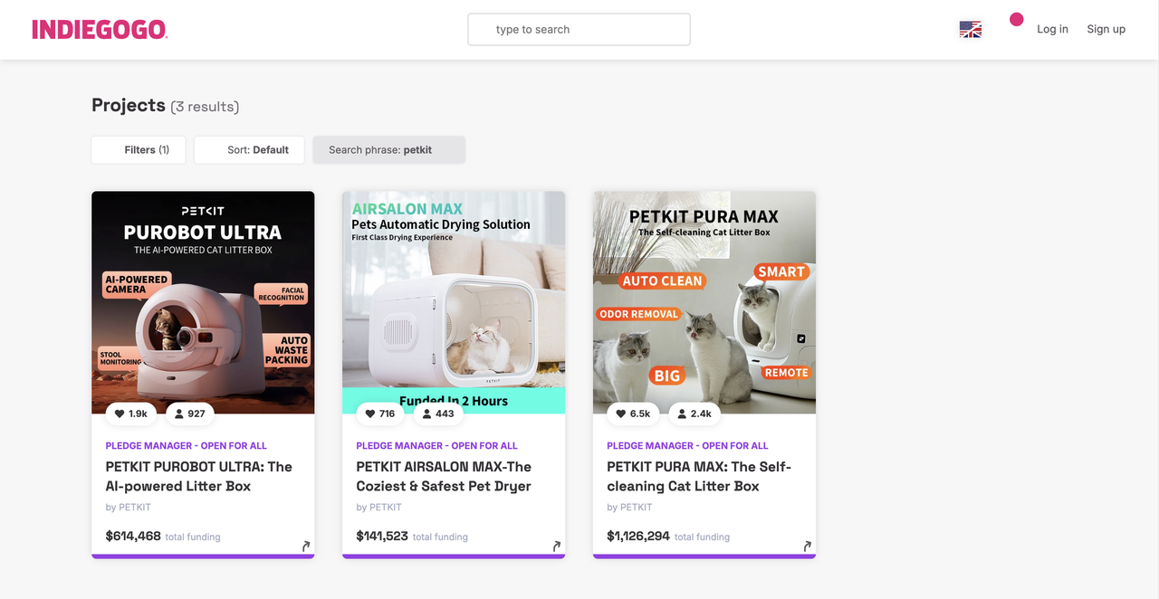Click the heart icon showing 1.9k on PUROBOT ULTRA

pyautogui.click(x=130, y=414)
